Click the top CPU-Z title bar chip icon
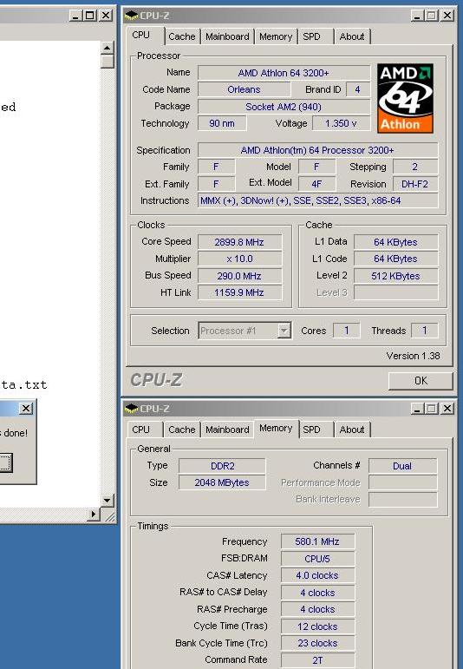The image size is (463, 669). click(x=131, y=16)
